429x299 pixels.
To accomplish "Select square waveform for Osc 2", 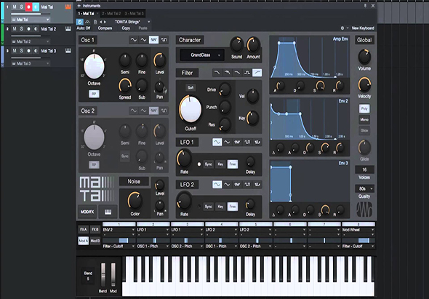I will tap(164, 111).
